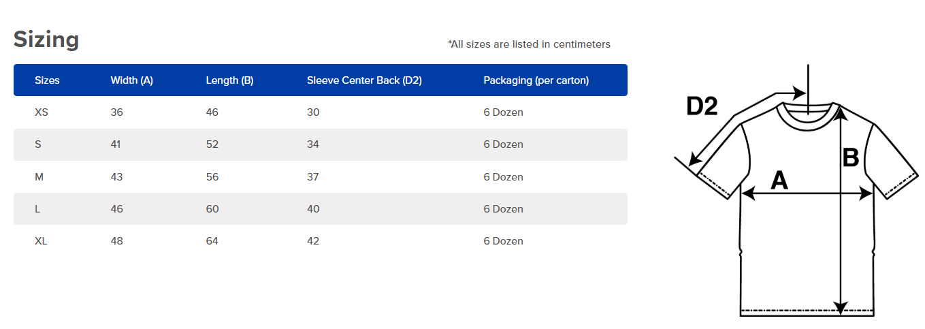Image resolution: width=925 pixels, height=329 pixels.
Task: Click sleeve value 37 in M row
Action: click(313, 177)
